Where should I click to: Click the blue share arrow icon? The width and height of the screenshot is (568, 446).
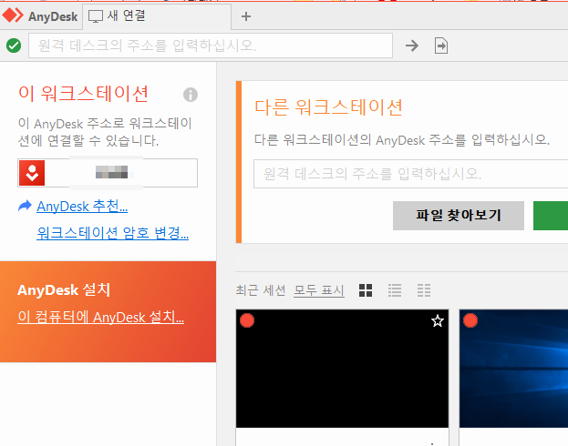[x=25, y=206]
